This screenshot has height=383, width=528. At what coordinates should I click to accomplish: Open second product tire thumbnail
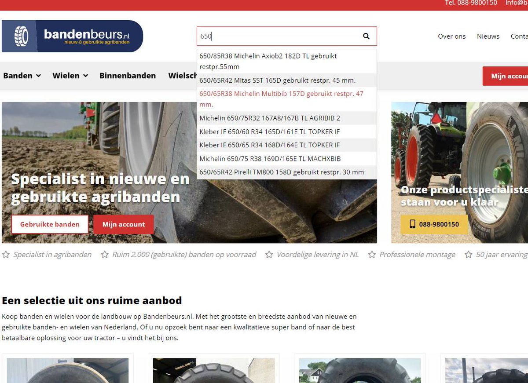pyautogui.click(x=214, y=370)
